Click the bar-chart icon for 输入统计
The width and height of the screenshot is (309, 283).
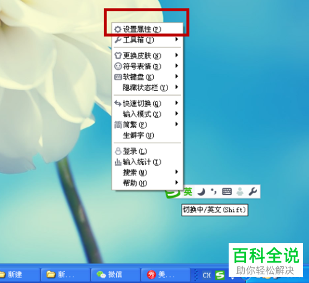118,162
